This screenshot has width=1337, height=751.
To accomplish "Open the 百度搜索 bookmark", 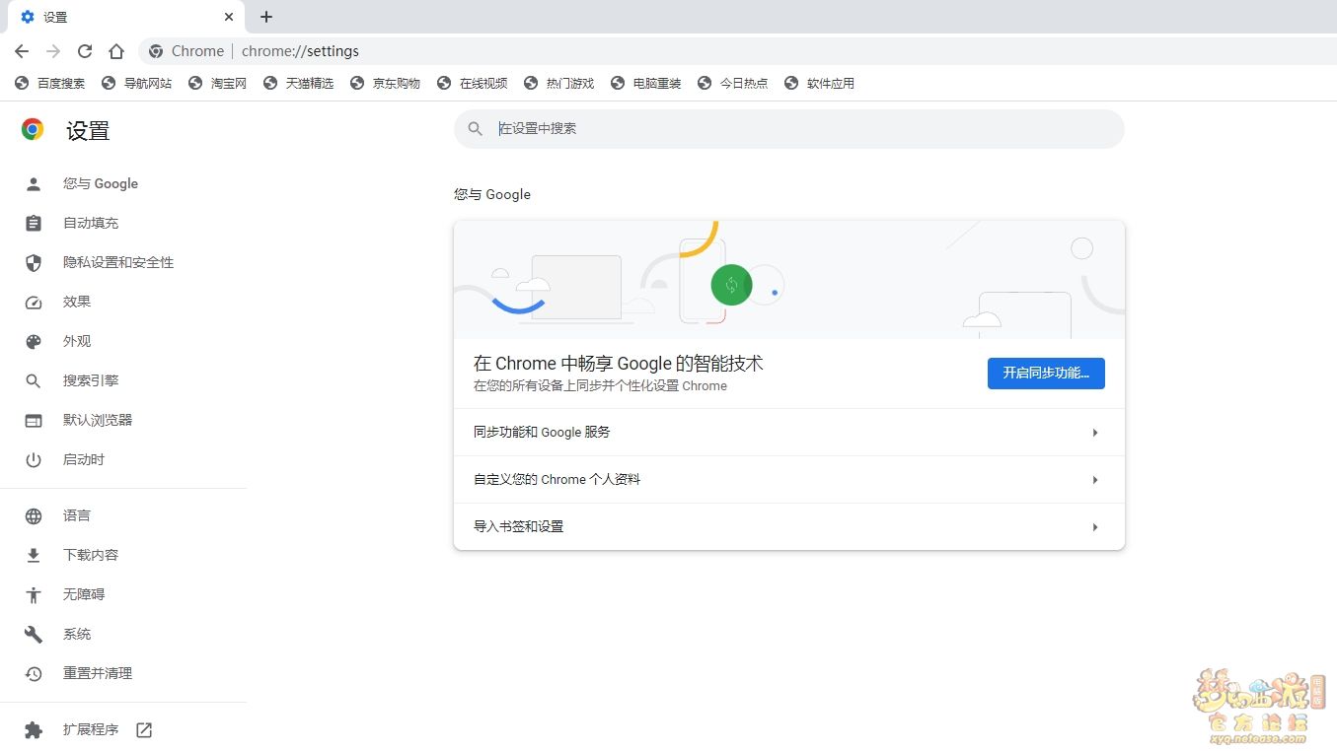I will click(x=50, y=83).
